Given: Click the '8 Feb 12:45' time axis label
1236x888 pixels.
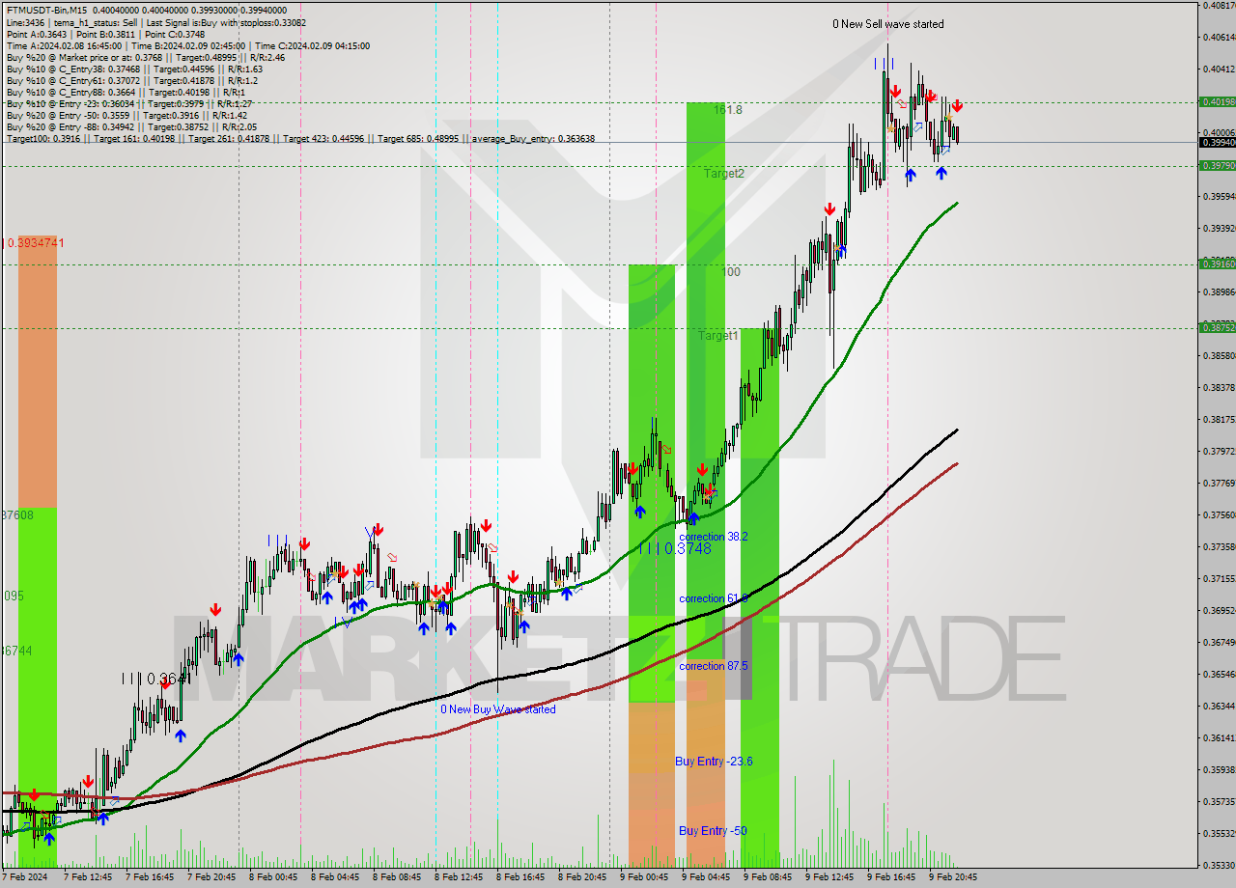Looking at the screenshot, I should [459, 877].
